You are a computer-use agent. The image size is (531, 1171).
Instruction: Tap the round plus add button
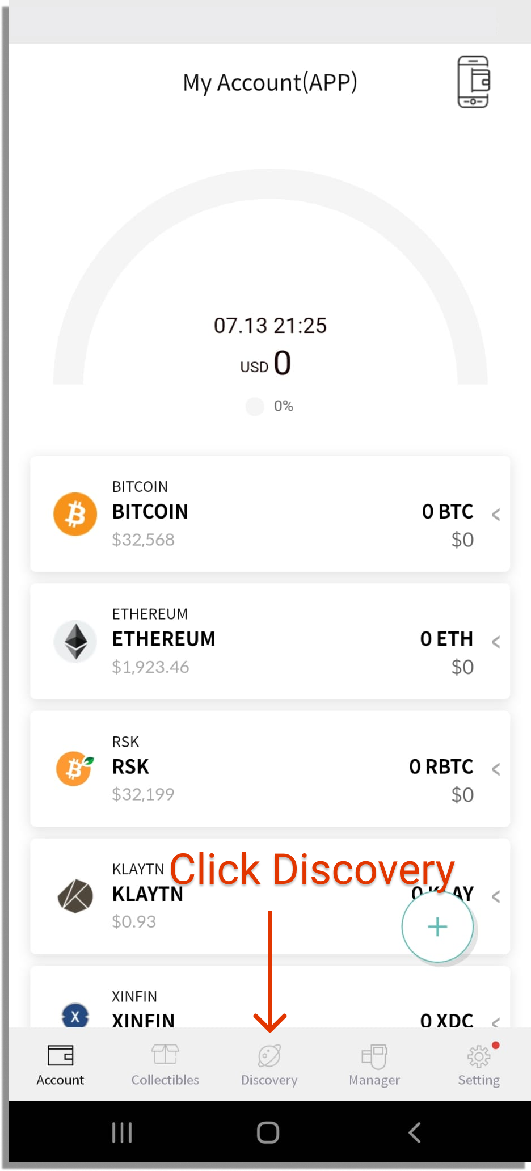coord(437,926)
